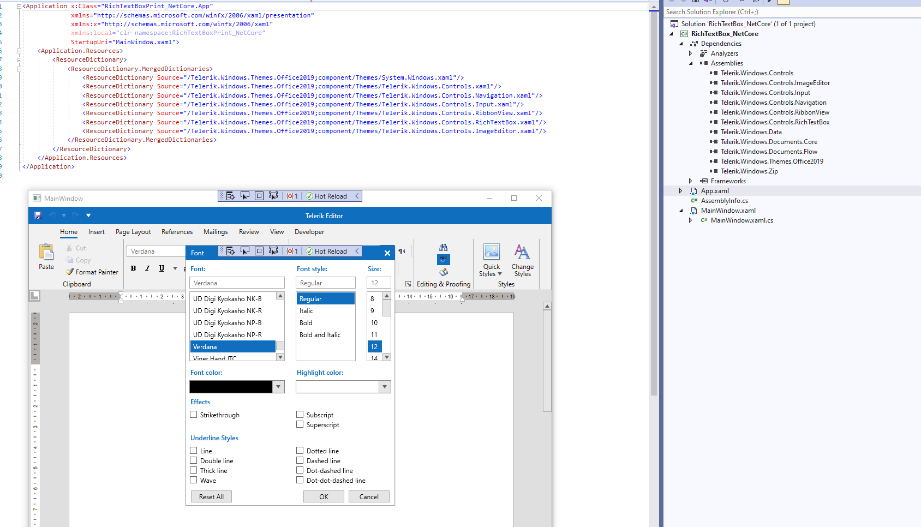Tick the Line underline style checkbox
The image size is (921, 527).
coord(193,451)
